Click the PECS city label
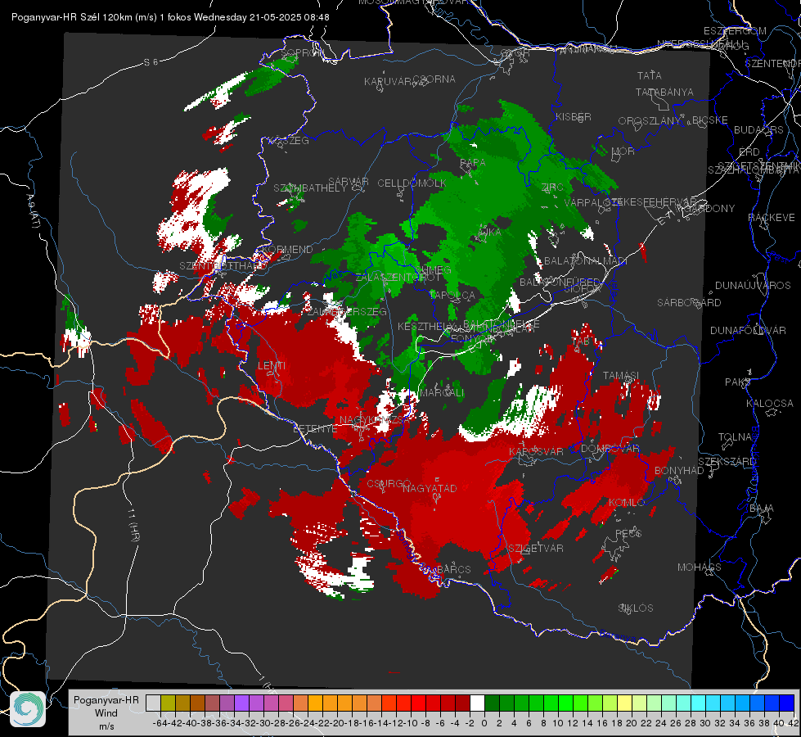This screenshot has height=737, width=801. (628, 533)
